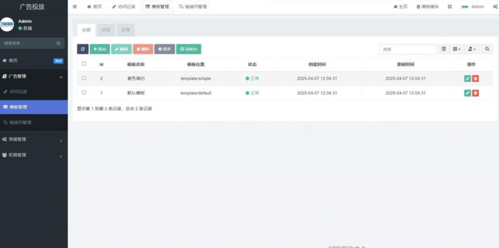
Task: Click the template/simple cell
Action: coord(196,78)
